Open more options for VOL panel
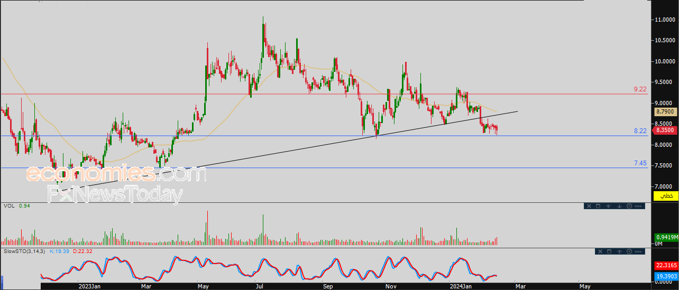This screenshot has width=679, height=290. [638, 206]
